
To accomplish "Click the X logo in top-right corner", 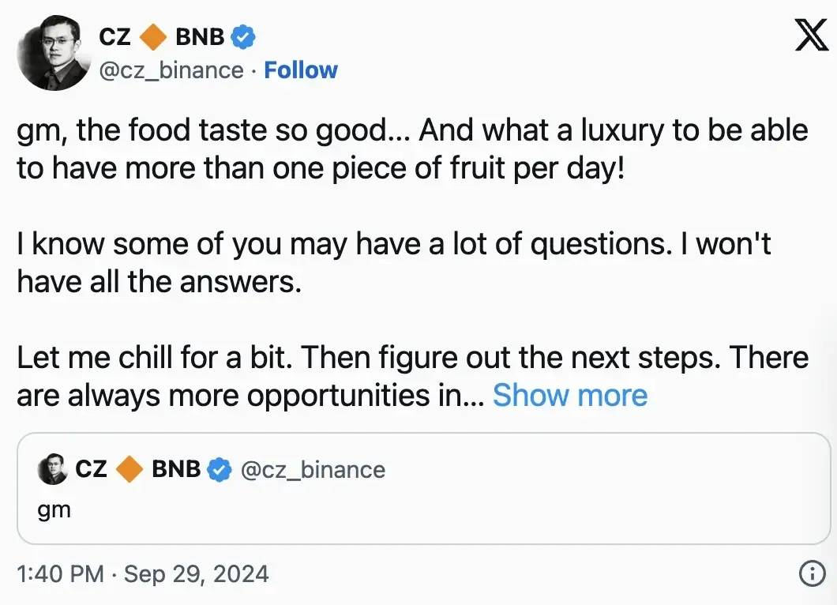I will point(811,36).
